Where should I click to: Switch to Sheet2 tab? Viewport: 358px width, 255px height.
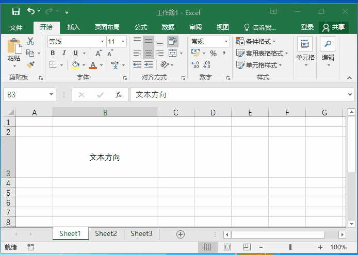pyautogui.click(x=106, y=233)
